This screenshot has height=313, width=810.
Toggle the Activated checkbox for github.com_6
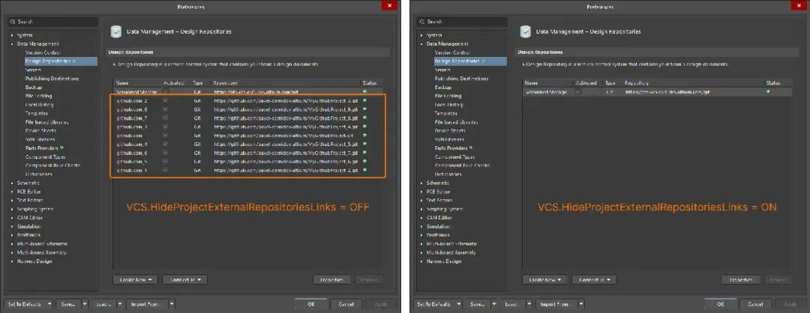click(x=165, y=154)
